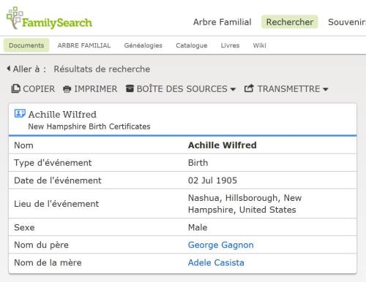Open the Souvenirs top menu
This screenshot has width=366, height=282.
347,22
